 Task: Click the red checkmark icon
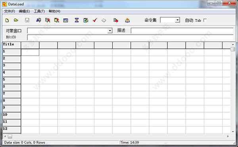tap(95, 20)
